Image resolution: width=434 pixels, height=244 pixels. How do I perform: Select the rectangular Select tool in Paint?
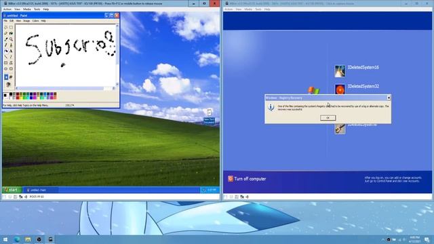(11, 27)
